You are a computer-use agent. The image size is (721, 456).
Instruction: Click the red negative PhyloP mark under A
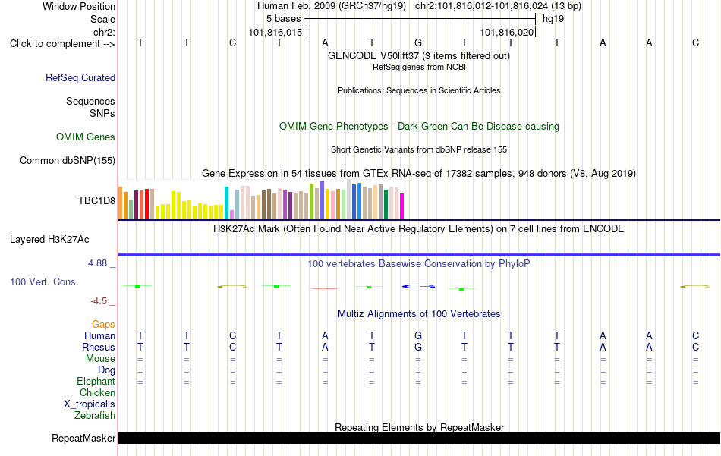pos(324,288)
